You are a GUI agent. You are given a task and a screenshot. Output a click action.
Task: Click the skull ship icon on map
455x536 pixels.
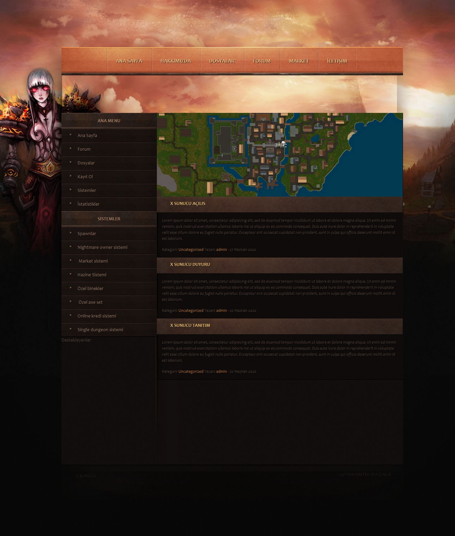point(281,144)
